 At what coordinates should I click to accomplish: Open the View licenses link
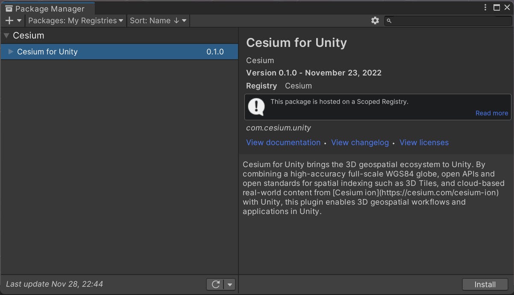(424, 142)
